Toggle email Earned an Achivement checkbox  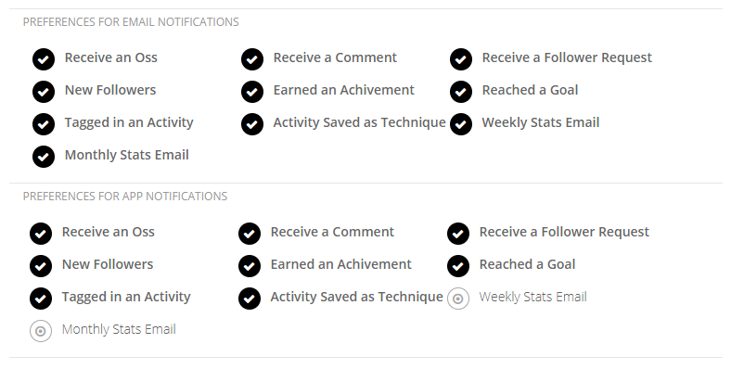tap(252, 92)
